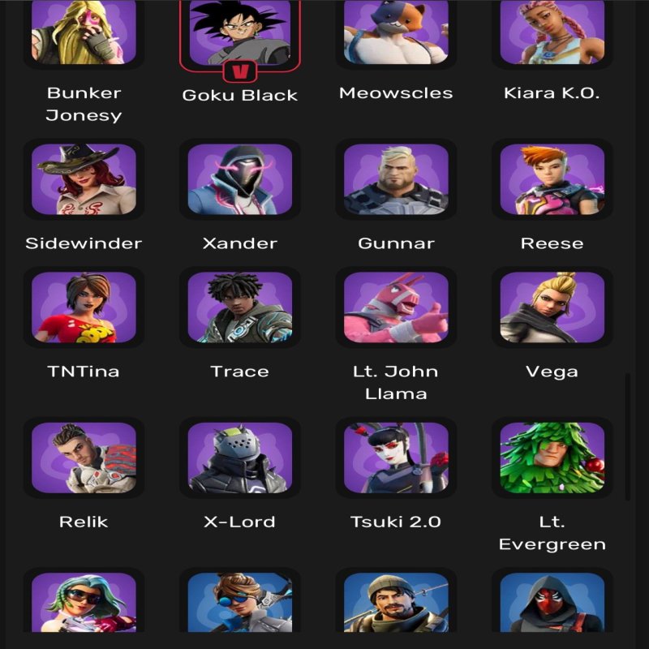Select Kiara K.O. portrait

coord(552,32)
